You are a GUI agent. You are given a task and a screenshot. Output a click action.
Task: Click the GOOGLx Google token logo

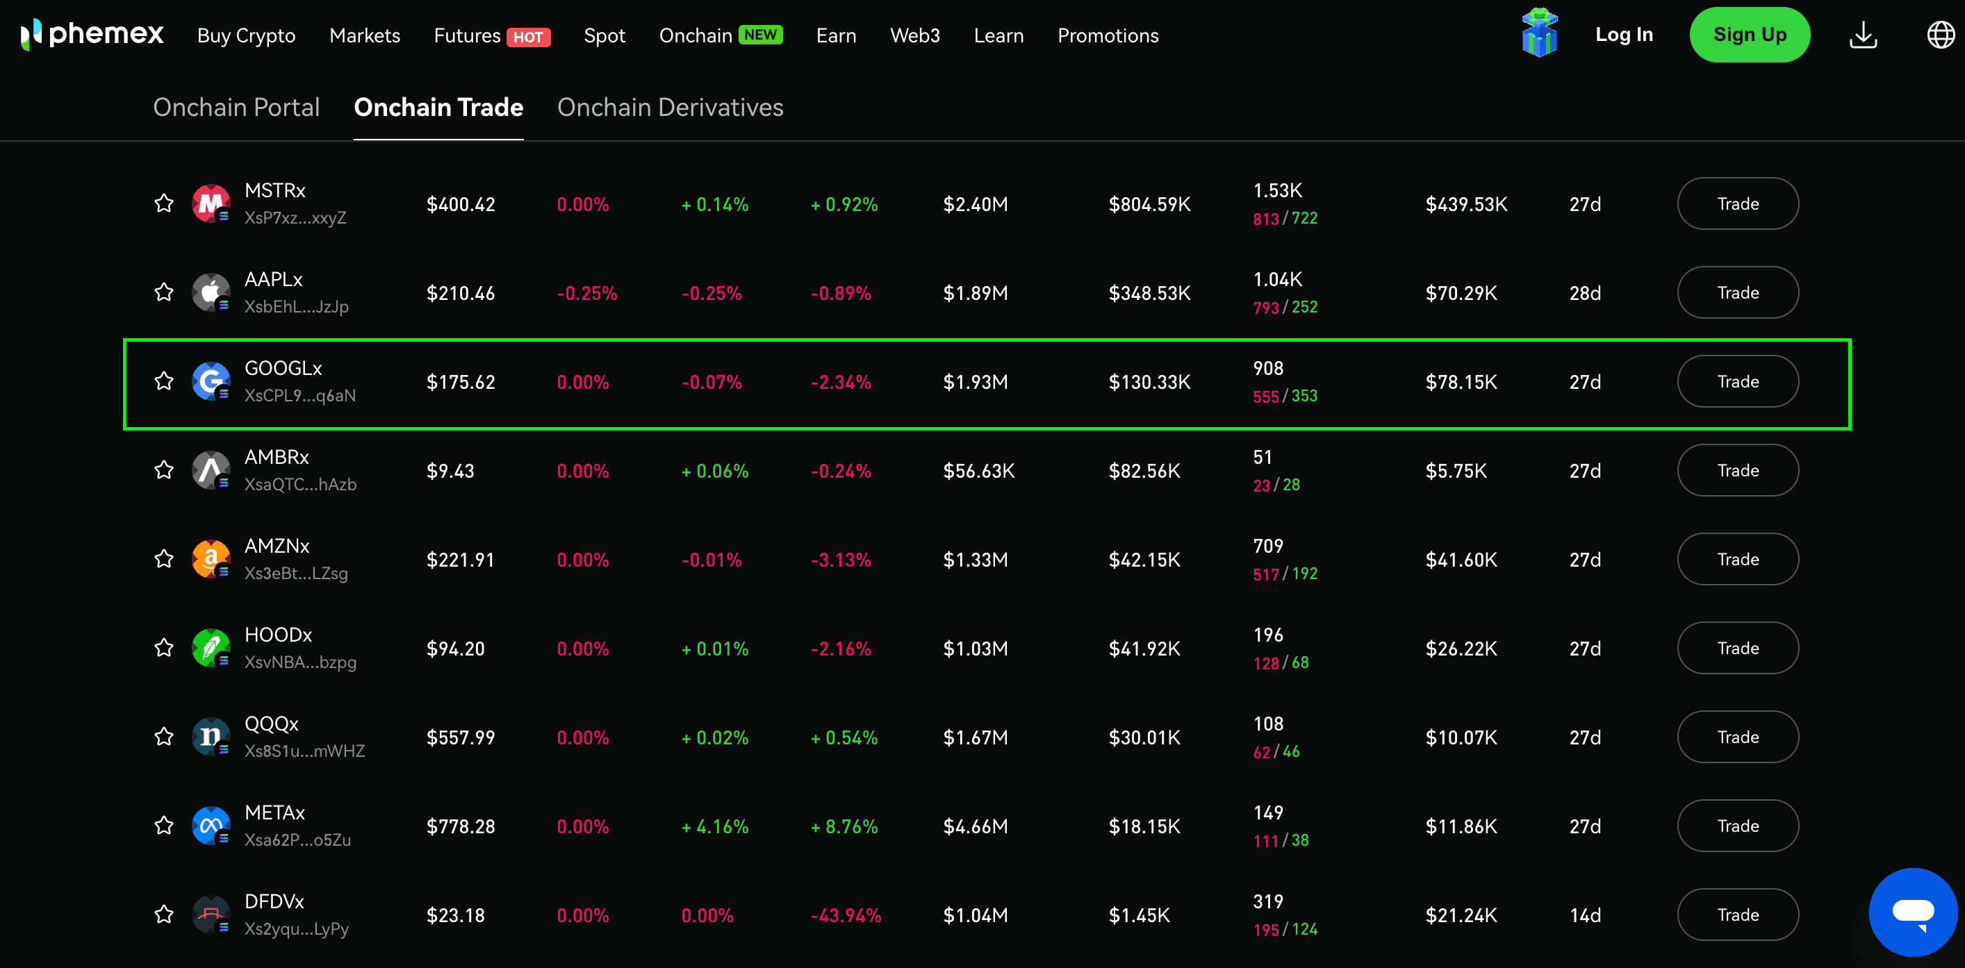211,381
